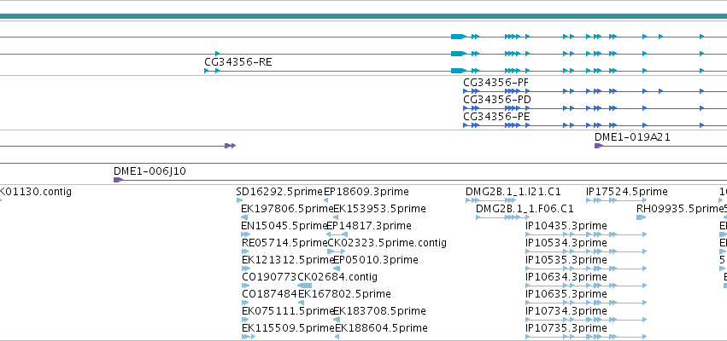Select the DMG2B.1_1.F06.C1 feature label
Screen dimensions: 727x341
(x=525, y=209)
